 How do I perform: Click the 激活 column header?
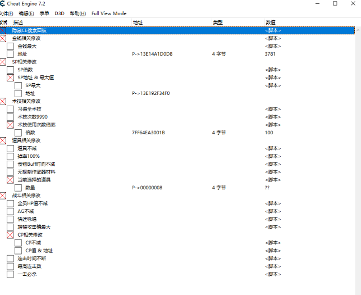(6, 22)
